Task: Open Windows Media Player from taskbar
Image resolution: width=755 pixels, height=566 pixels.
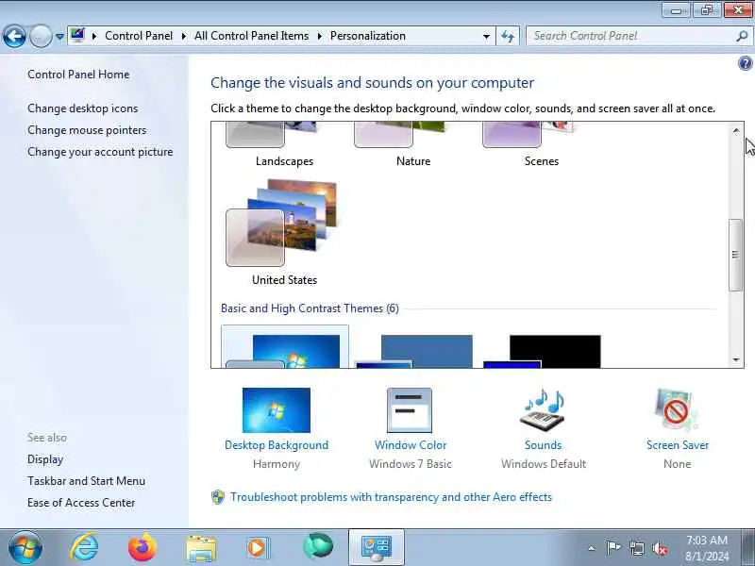Action: click(x=258, y=548)
